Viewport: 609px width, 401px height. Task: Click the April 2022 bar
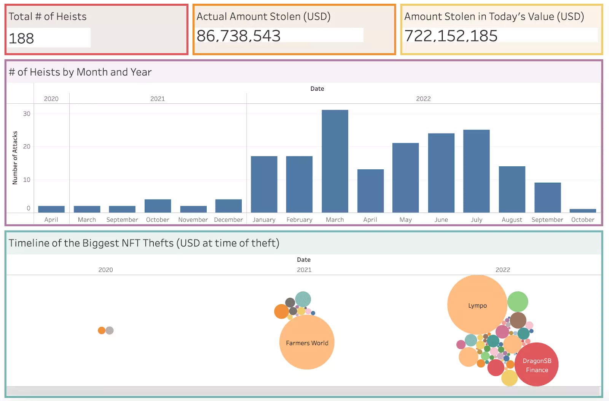[x=370, y=191]
